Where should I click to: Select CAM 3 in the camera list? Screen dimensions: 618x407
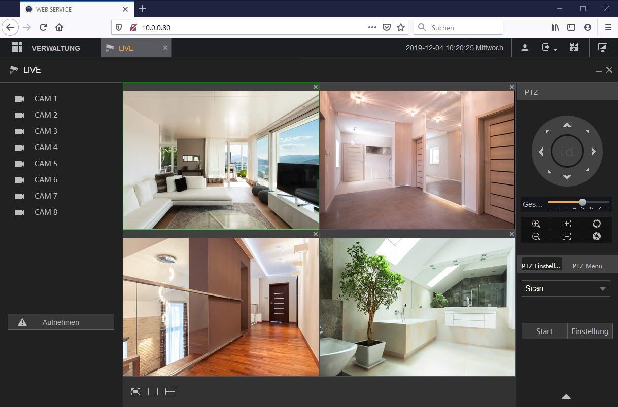click(46, 131)
